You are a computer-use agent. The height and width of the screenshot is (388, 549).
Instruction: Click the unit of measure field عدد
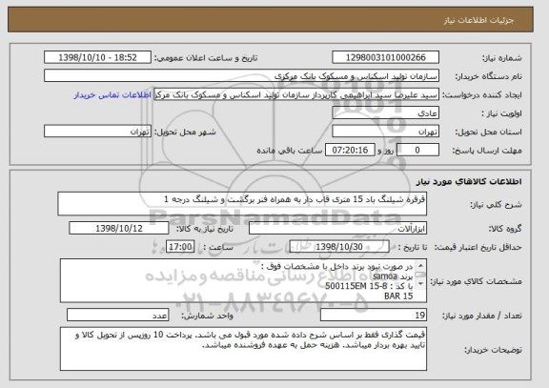coord(117,316)
